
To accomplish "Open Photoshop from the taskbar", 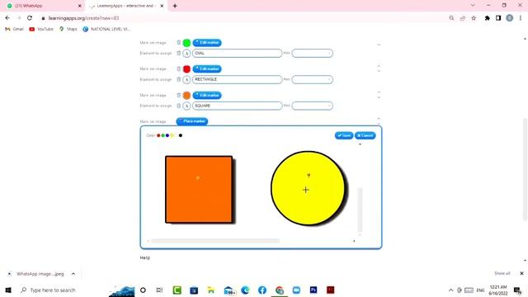I will 313,290.
